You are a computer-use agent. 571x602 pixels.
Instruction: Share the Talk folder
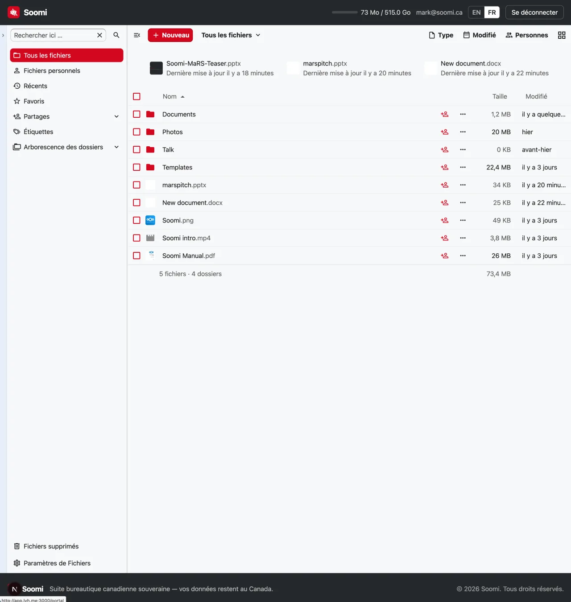445,150
